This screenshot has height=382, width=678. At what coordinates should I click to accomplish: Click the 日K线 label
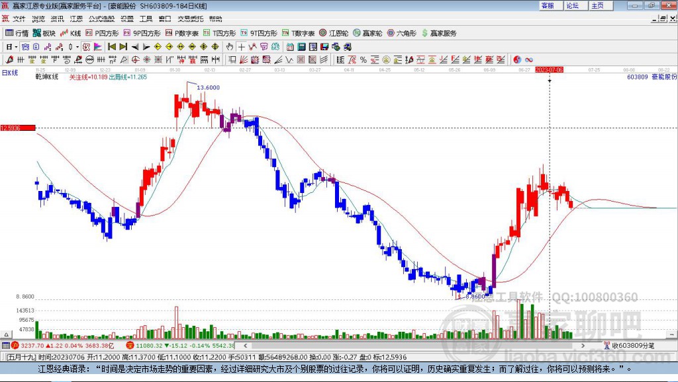(x=10, y=73)
